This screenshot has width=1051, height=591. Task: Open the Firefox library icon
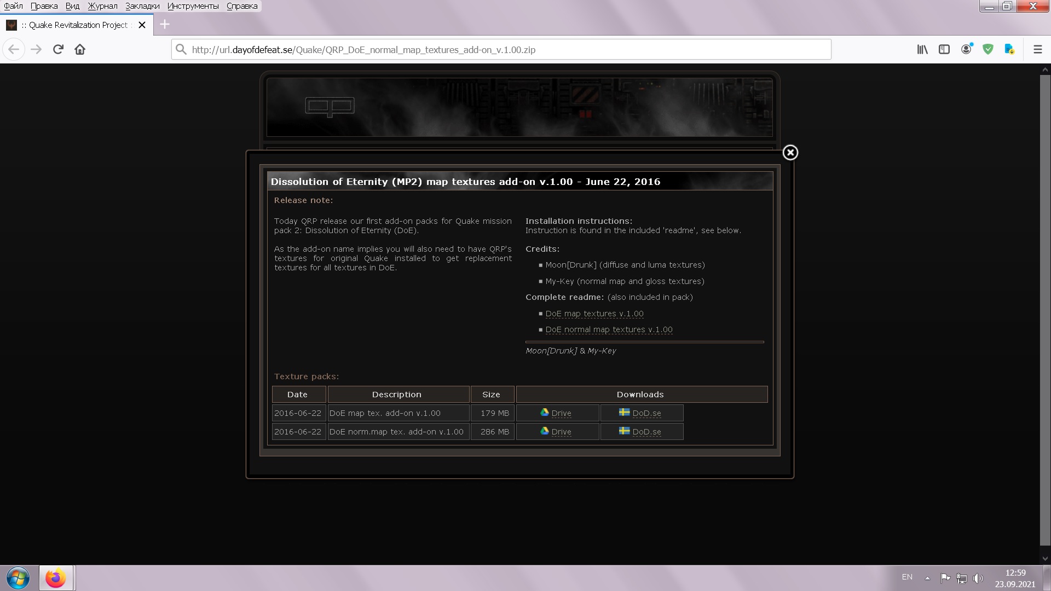pyautogui.click(x=922, y=49)
